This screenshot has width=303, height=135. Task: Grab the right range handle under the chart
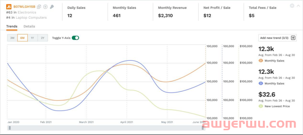(203, 128)
